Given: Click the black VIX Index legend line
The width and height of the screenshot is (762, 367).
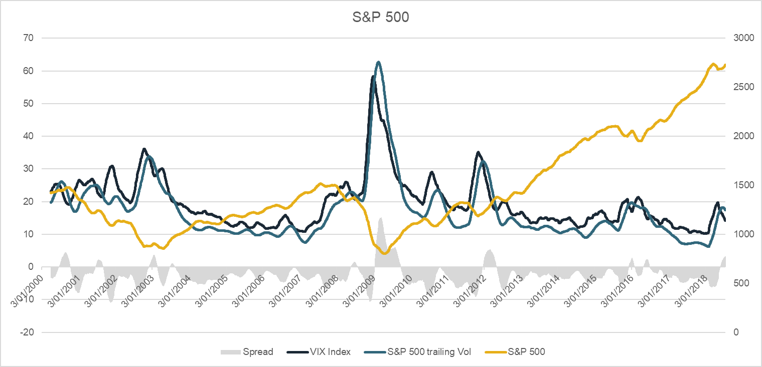Looking at the screenshot, I should pyautogui.click(x=295, y=352).
